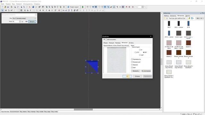
Task: Select the 37-4 blue material swatch
Action: click(188, 24)
